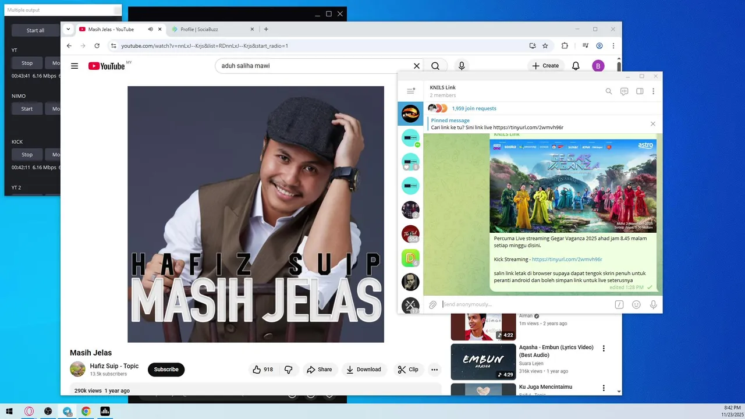Click the install app icon in address bar

pyautogui.click(x=533, y=45)
